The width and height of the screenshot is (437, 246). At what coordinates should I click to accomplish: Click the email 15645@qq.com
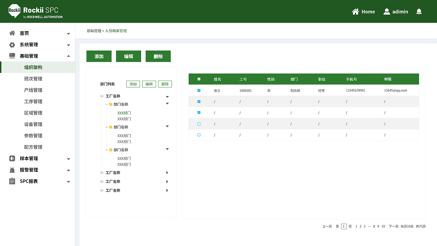[396, 91]
